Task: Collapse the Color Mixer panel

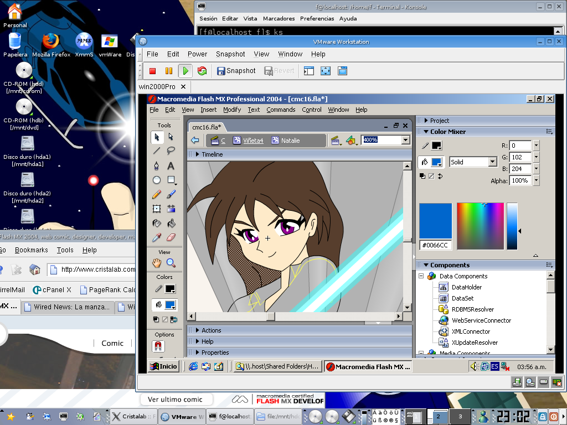Action: [426, 132]
